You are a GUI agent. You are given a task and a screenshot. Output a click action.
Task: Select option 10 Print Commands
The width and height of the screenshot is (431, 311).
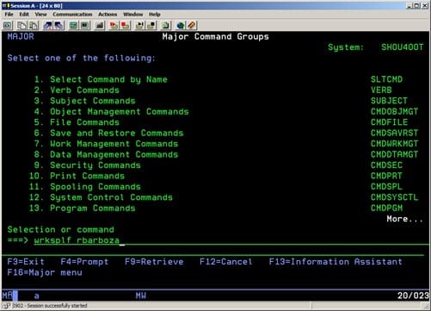click(77, 176)
